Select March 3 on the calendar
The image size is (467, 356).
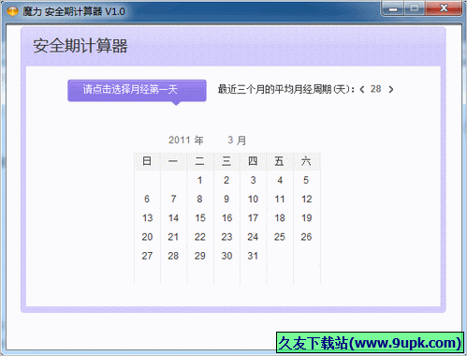(x=253, y=180)
